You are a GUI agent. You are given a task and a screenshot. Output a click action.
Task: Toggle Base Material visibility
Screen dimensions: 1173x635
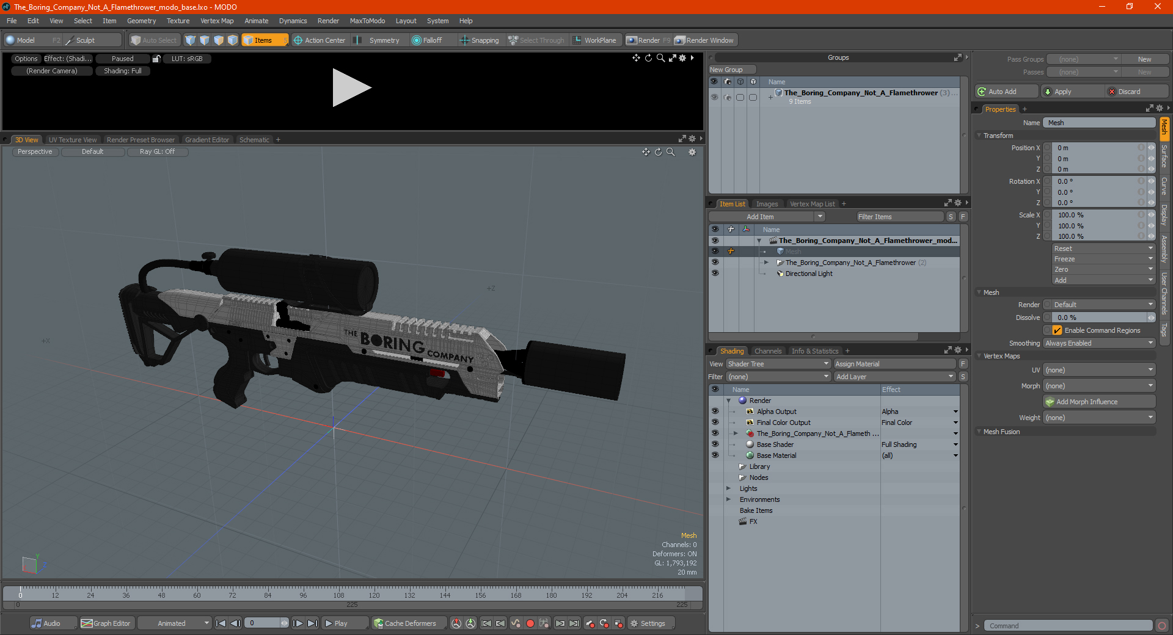[715, 455]
